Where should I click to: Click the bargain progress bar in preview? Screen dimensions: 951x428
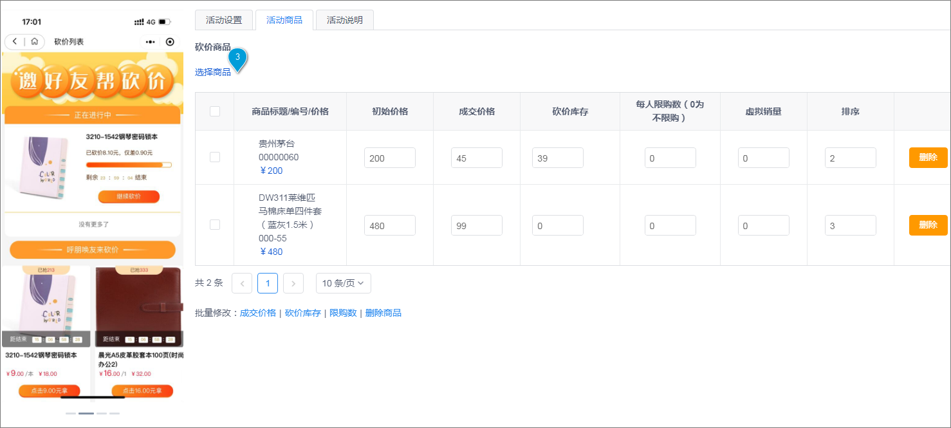pyautogui.click(x=129, y=165)
